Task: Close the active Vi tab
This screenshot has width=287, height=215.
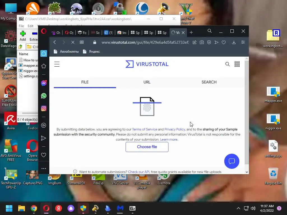Action: coord(183,32)
